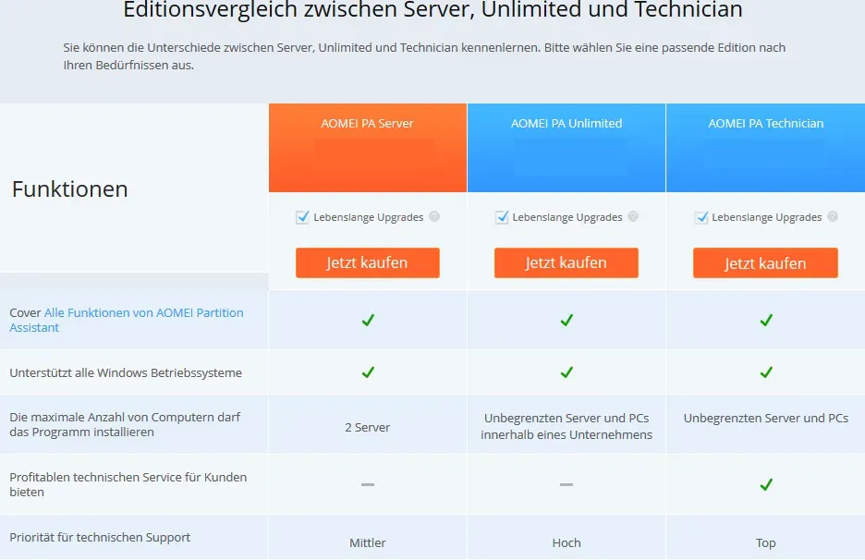The image size is (865, 560).
Task: Click the 'Funktionen' heading
Action: 70,189
